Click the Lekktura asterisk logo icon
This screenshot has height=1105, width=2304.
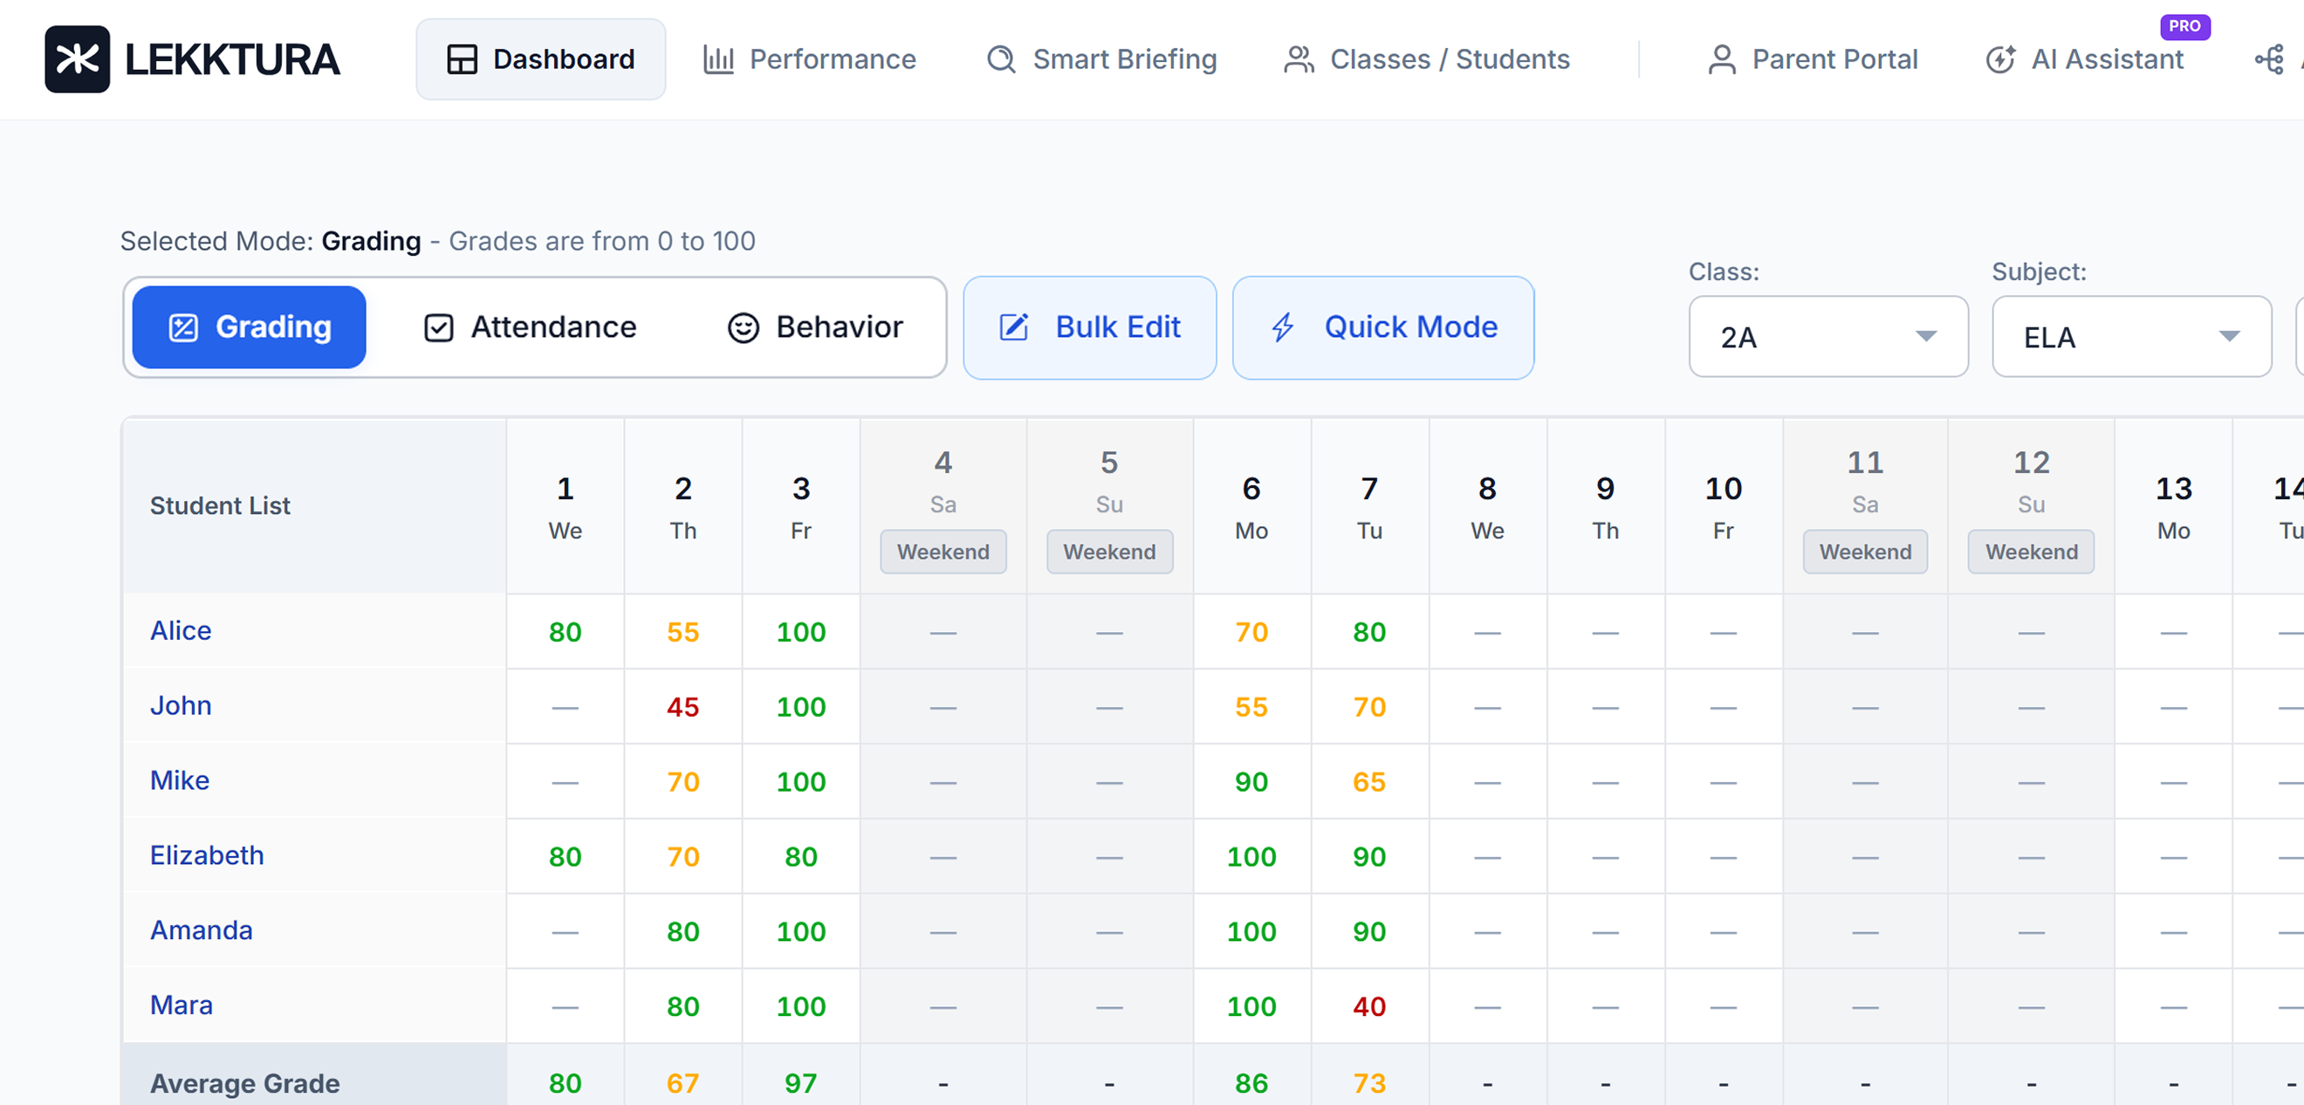coord(77,59)
